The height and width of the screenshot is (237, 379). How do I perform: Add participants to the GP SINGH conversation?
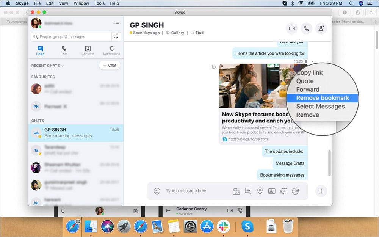coord(321,28)
